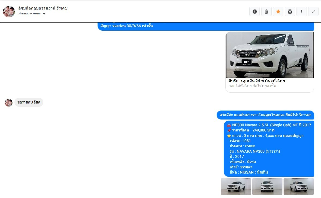Click the ราคาพิเศษ : 249,000 บาท line
Screen dimensions: 321x198
(253, 130)
